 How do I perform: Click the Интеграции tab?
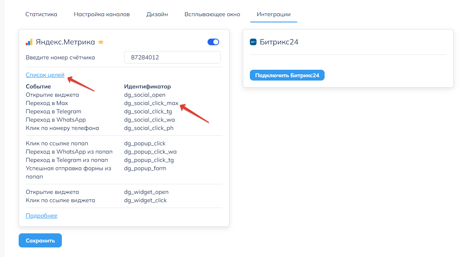274,14
